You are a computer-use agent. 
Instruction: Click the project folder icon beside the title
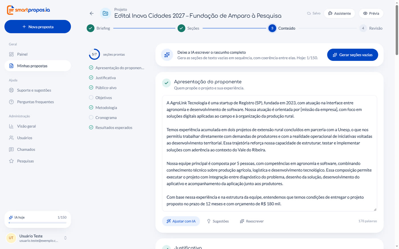pyautogui.click(x=105, y=13)
